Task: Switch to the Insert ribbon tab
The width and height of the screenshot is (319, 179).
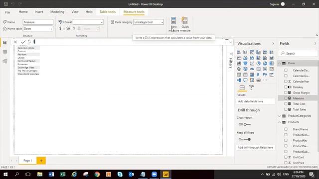Action: [x=39, y=12]
